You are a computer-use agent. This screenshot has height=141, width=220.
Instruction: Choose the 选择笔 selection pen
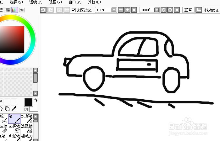click(x=14, y=129)
